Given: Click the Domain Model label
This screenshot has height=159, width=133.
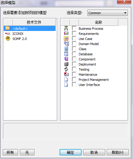Looking at the screenshot, I should click(x=89, y=44).
